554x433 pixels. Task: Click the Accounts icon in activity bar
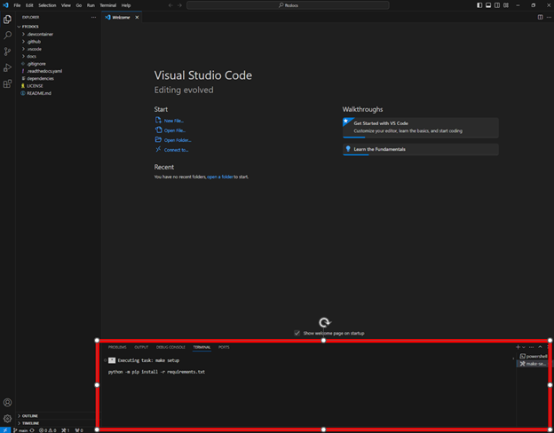click(x=7, y=402)
